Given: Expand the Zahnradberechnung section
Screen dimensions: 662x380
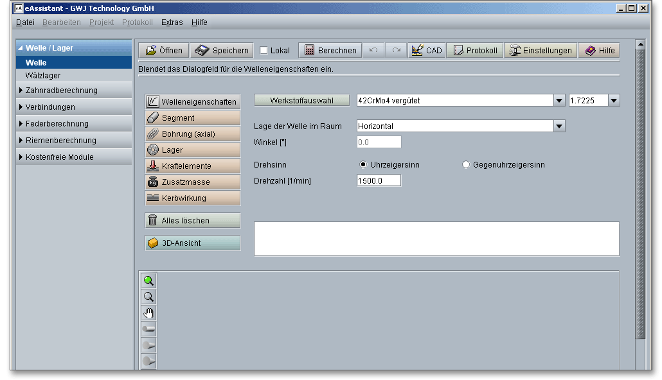Looking at the screenshot, I should (x=61, y=91).
